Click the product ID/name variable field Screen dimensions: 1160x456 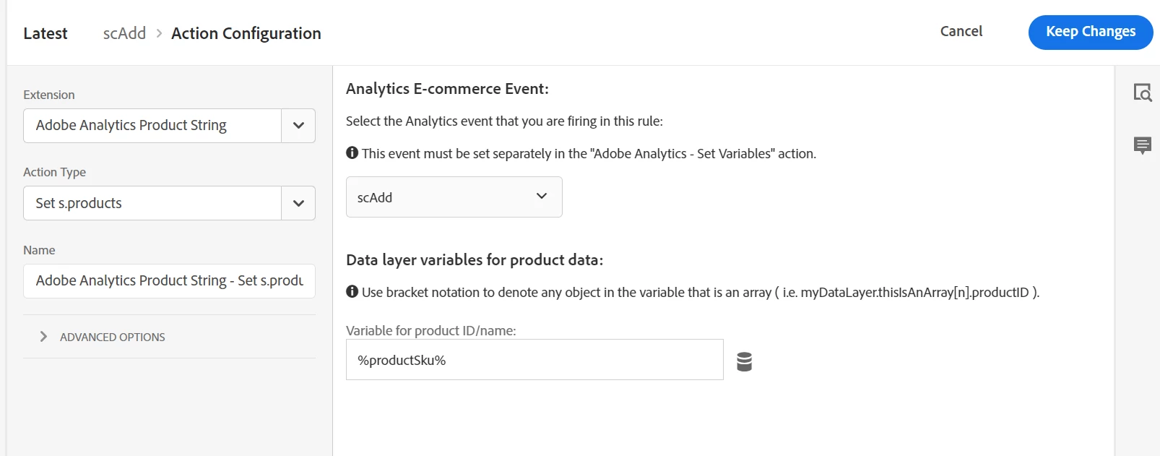(534, 360)
